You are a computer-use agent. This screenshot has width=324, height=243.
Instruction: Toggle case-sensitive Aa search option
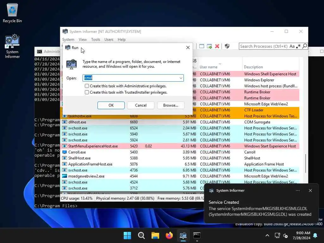pos(292,46)
